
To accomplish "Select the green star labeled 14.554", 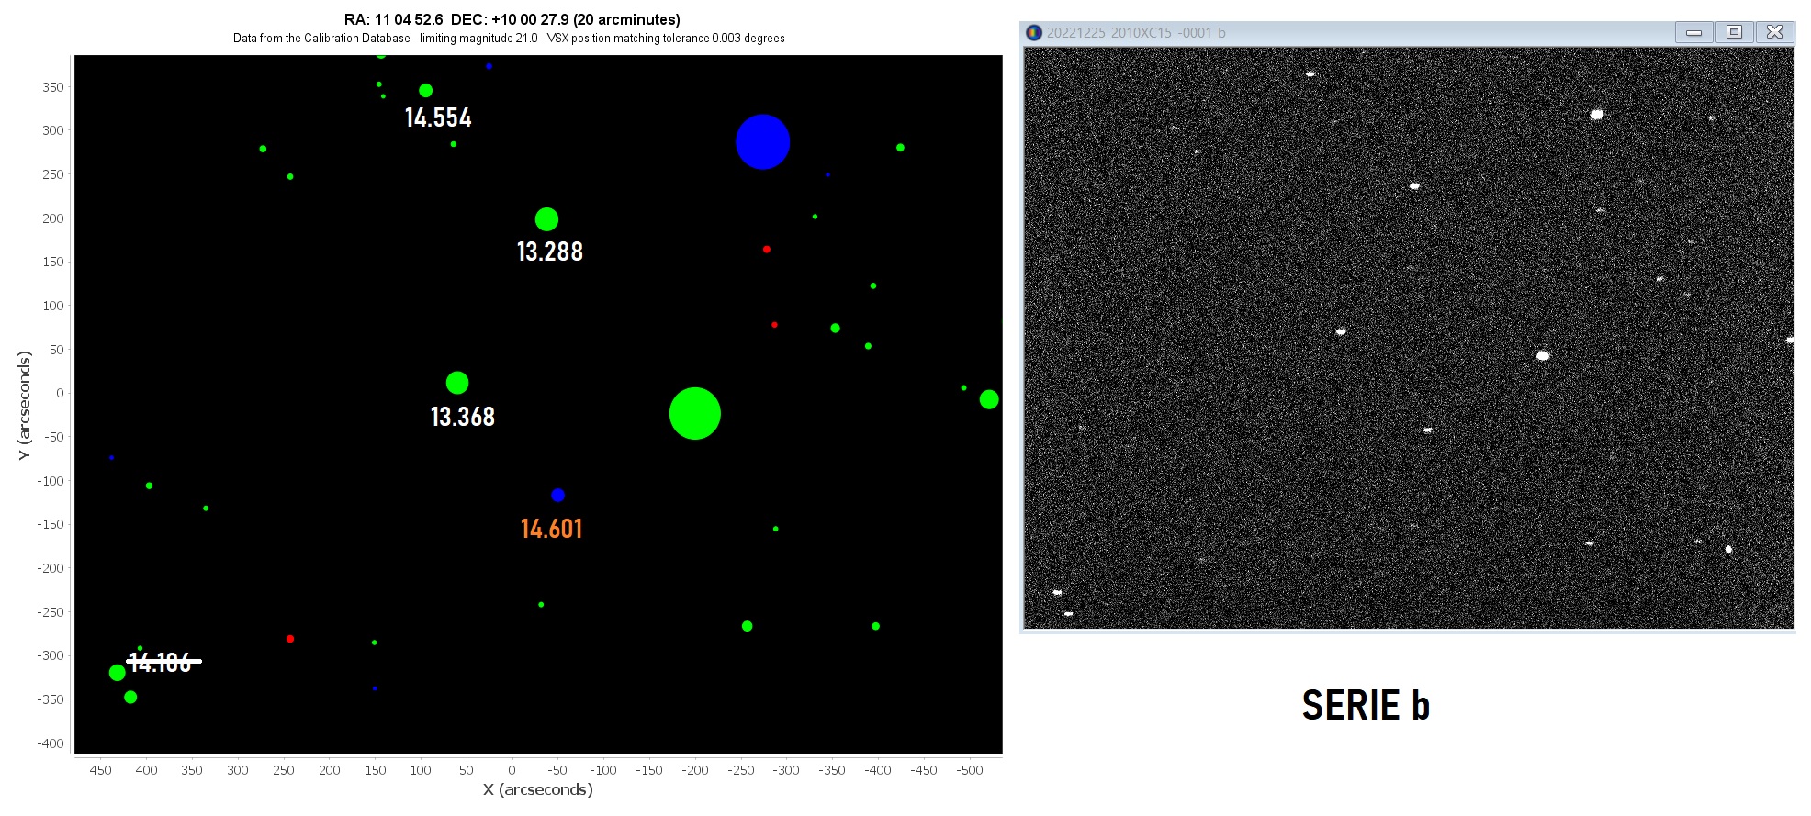I will (425, 91).
